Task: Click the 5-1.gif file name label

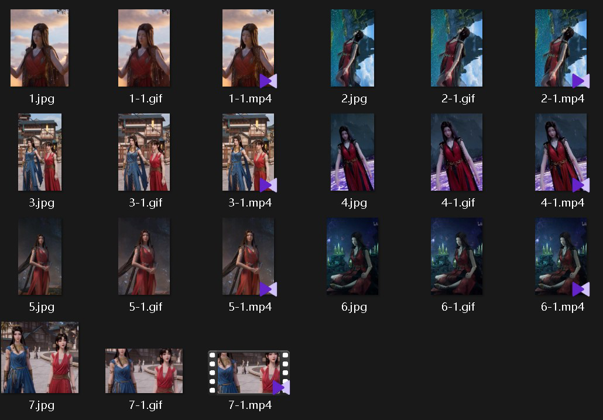Action: [146, 307]
